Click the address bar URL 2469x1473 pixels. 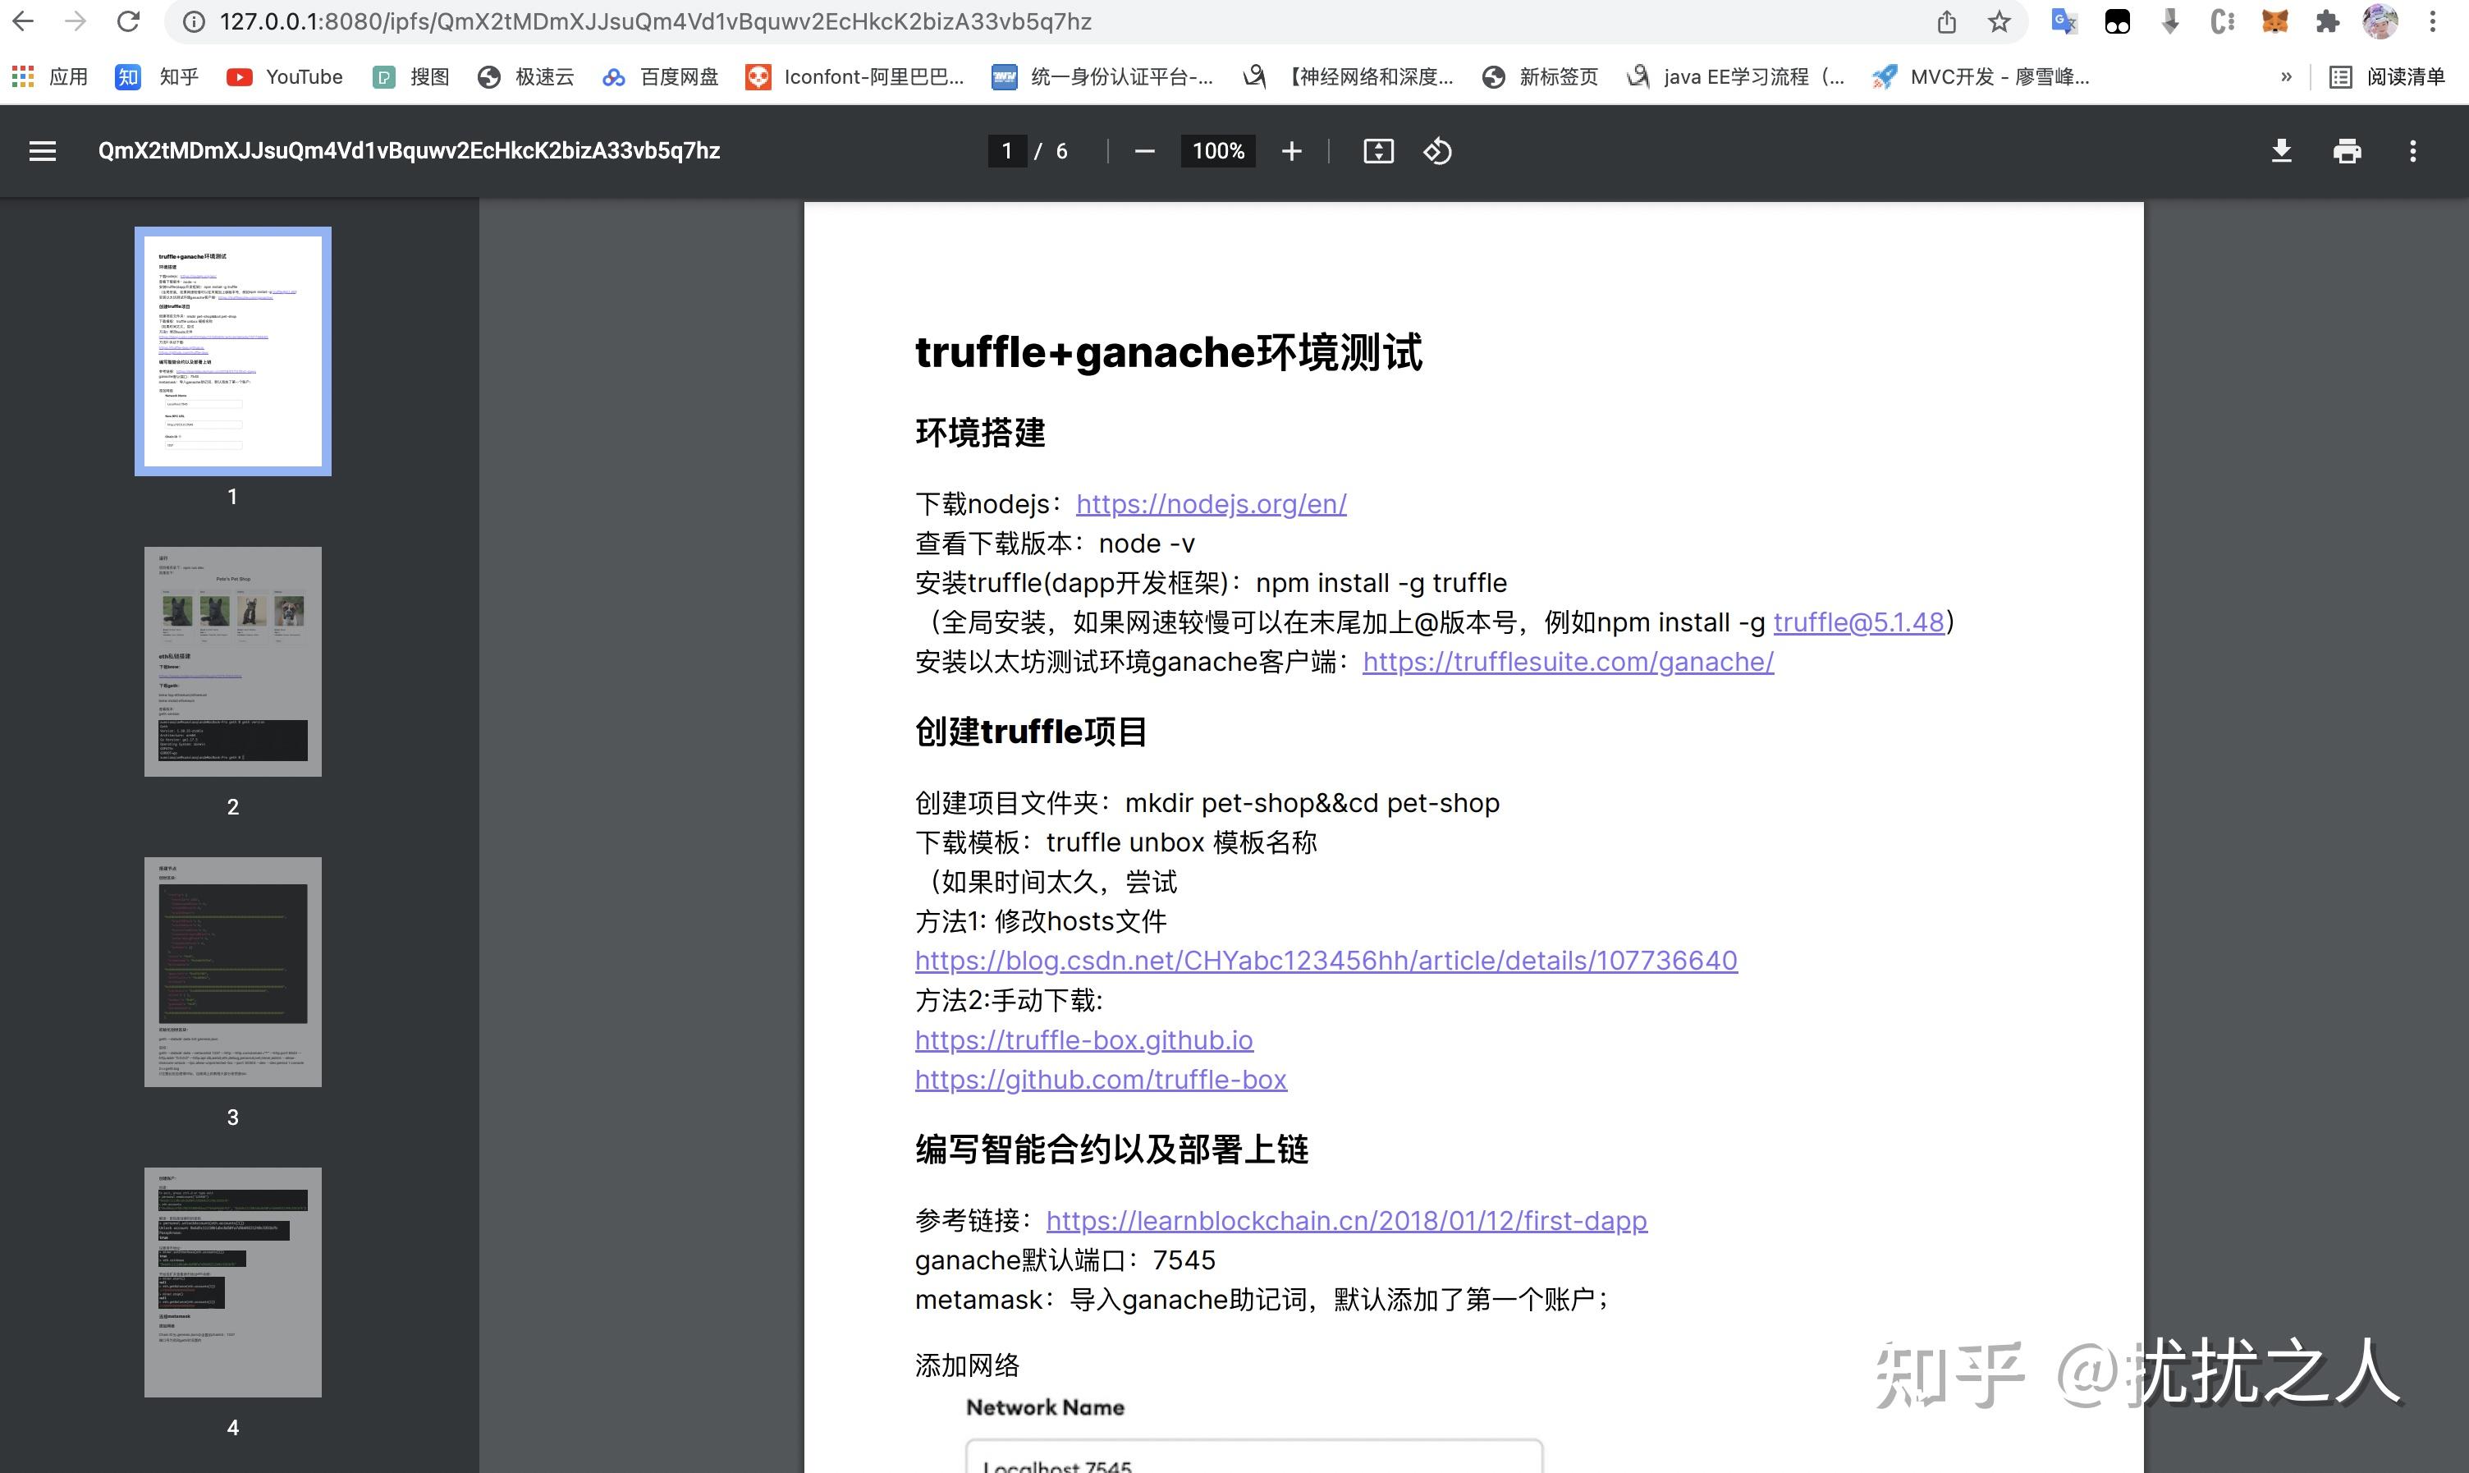(656, 22)
